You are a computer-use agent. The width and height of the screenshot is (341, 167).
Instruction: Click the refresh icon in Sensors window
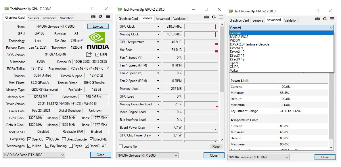214,17
